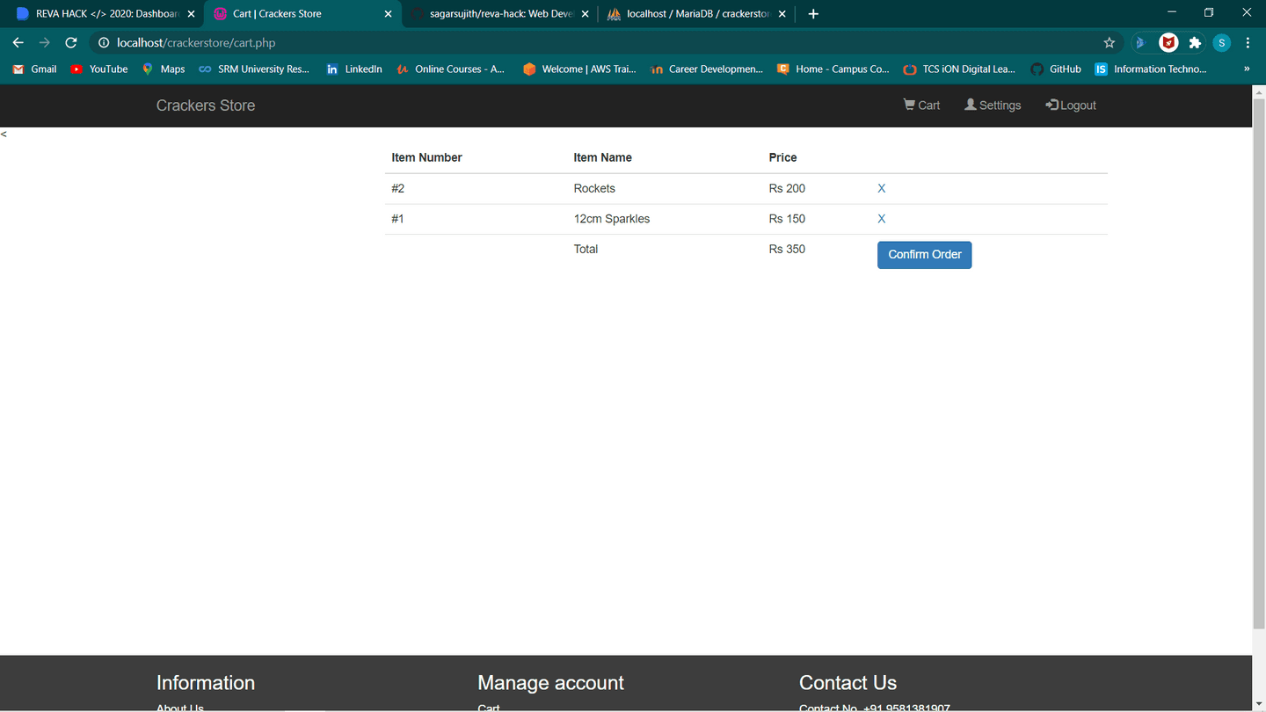Image resolution: width=1266 pixels, height=712 pixels.
Task: Bookmark this page with star icon
Action: tap(1110, 42)
